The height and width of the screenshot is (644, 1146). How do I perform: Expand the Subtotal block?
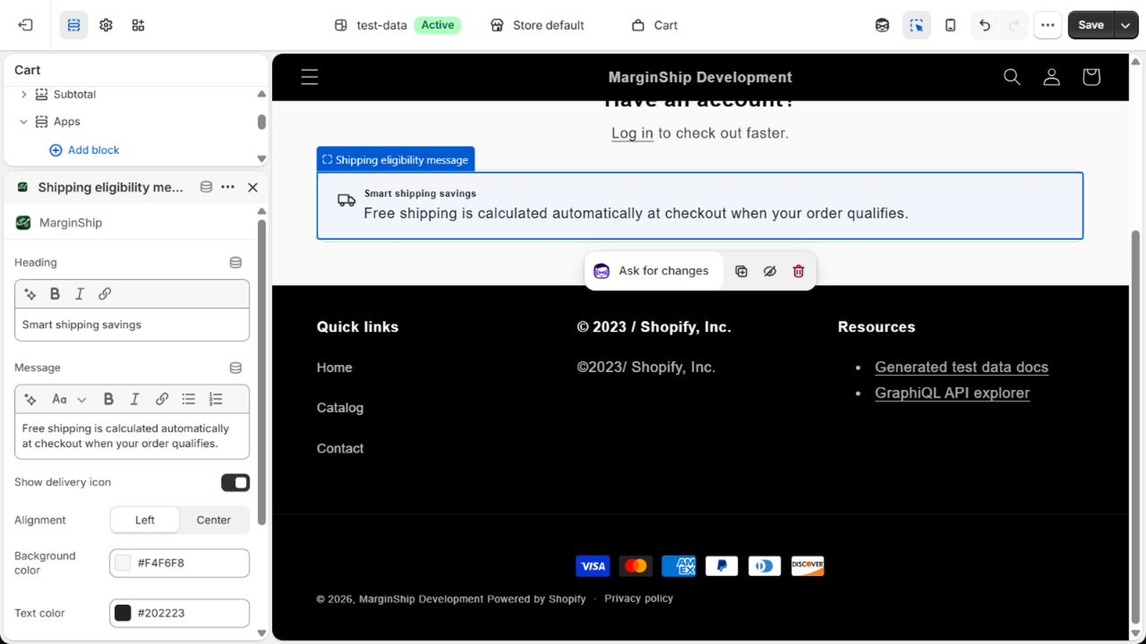(x=23, y=94)
